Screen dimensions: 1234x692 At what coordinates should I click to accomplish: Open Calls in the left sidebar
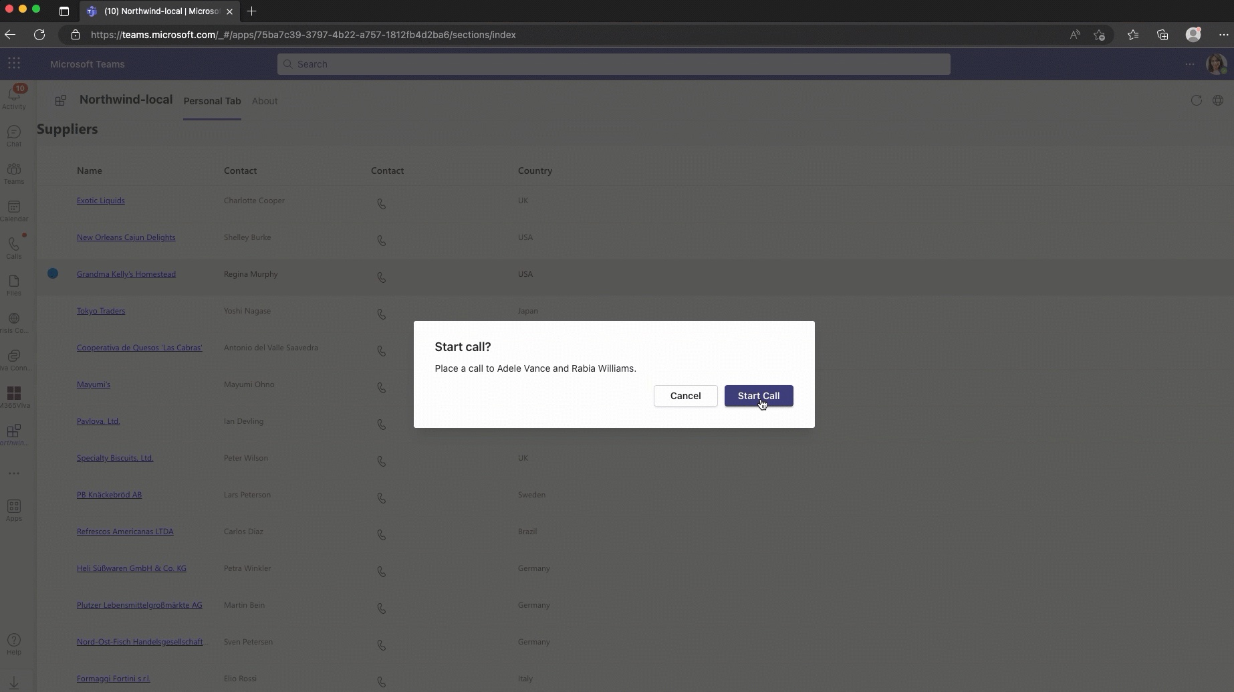tap(14, 248)
